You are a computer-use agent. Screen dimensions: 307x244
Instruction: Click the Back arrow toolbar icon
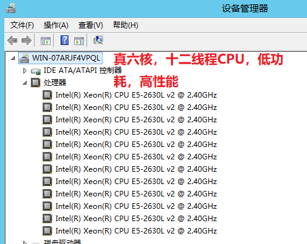(12, 40)
